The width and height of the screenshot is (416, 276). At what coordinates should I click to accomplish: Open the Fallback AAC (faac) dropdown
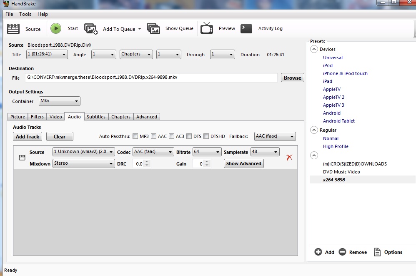(275, 136)
